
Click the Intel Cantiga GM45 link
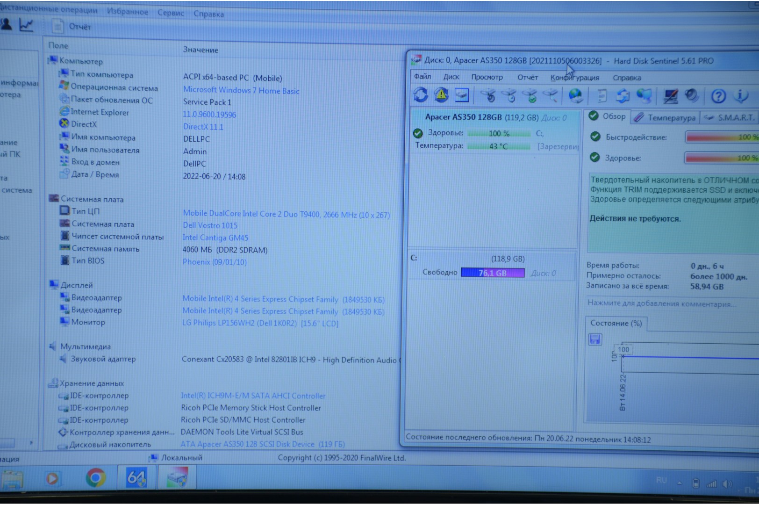click(215, 238)
